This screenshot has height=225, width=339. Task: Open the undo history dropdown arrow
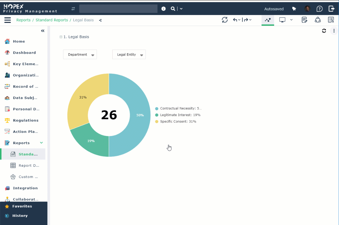tap(239, 20)
